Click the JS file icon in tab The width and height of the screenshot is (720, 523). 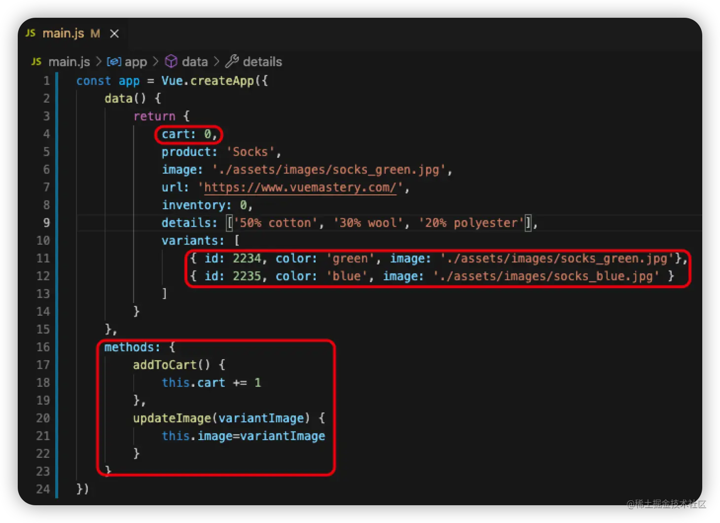(x=31, y=33)
